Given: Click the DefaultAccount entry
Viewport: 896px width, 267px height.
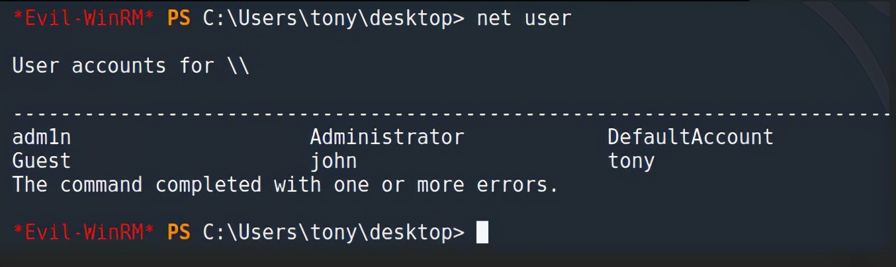Looking at the screenshot, I should pos(690,137).
